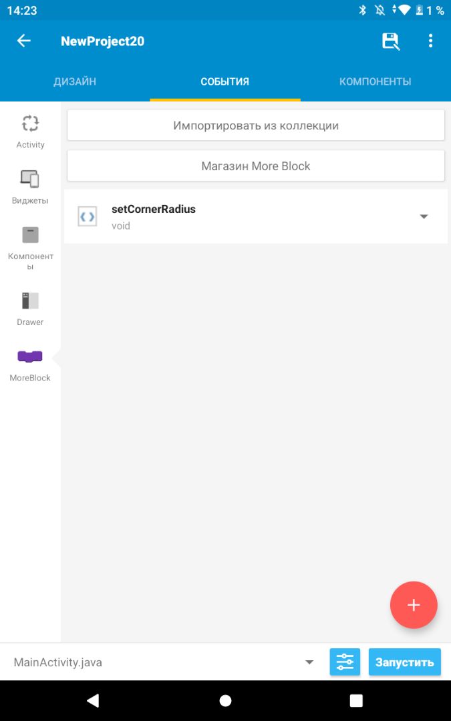Open the three-dot overflow menu
Image resolution: width=451 pixels, height=721 pixels.
coord(430,41)
